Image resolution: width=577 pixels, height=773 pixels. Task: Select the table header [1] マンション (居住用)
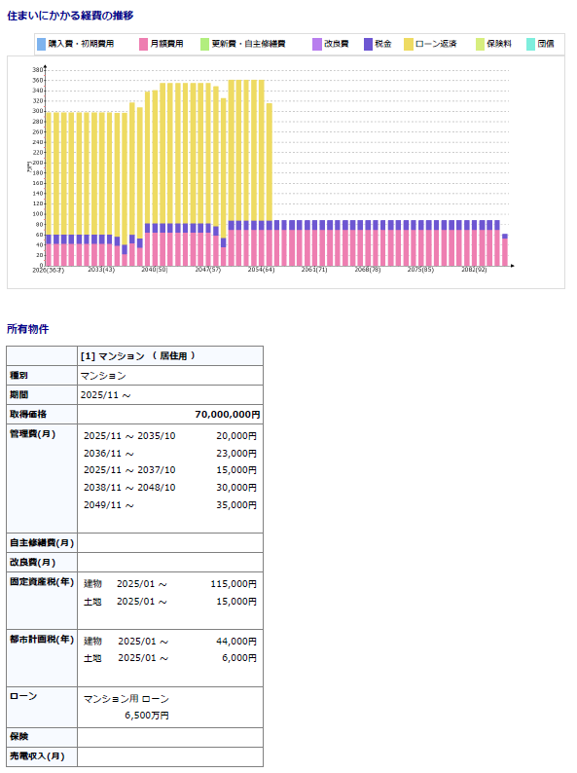coord(138,356)
